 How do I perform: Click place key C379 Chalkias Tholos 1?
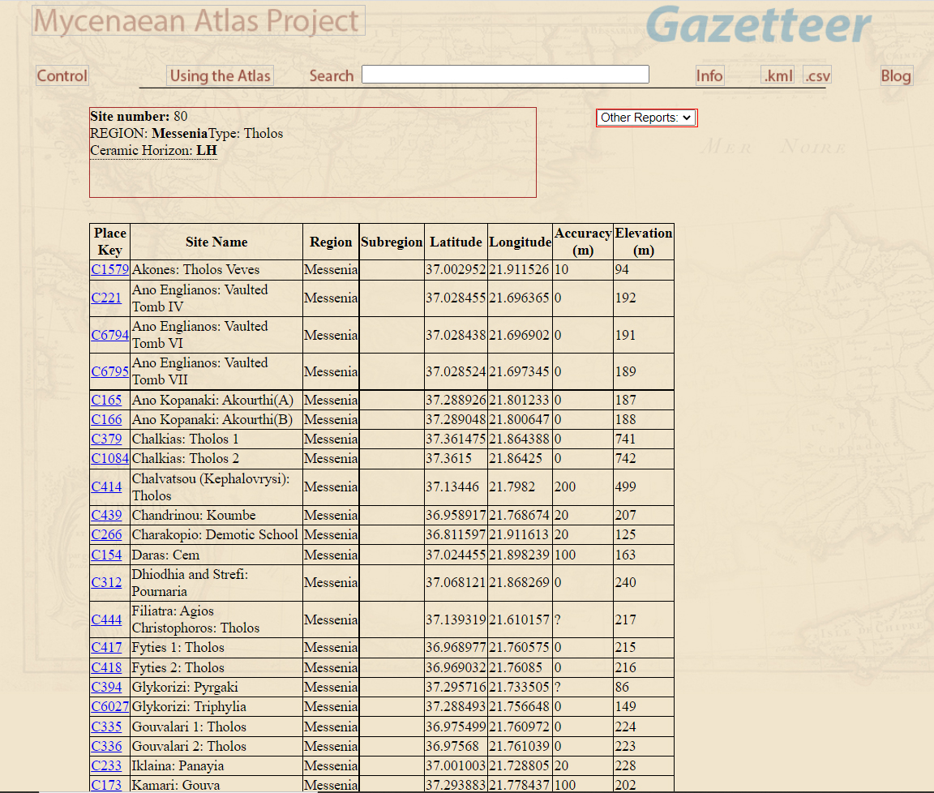[x=106, y=439]
